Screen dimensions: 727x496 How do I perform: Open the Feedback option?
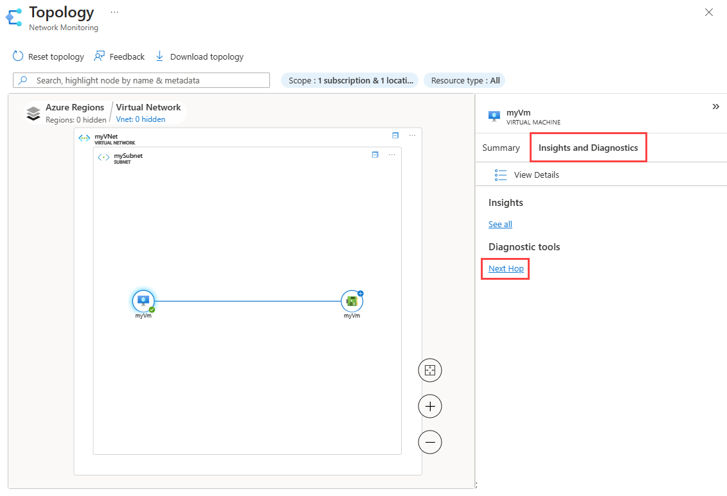click(x=119, y=56)
